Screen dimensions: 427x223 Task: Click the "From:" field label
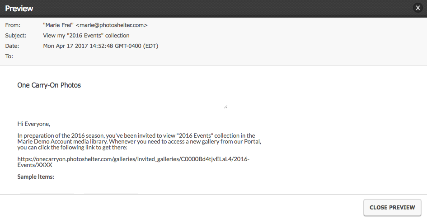click(x=13, y=25)
